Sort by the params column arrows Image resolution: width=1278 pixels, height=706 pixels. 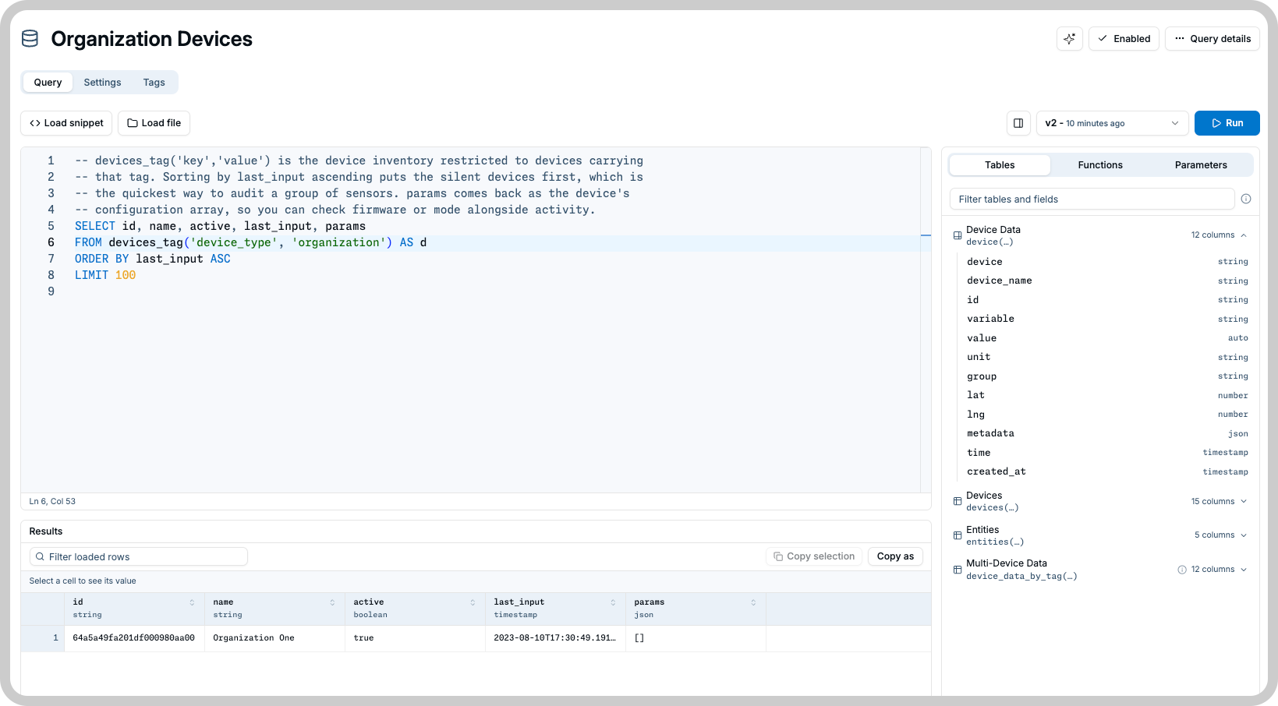coord(753,603)
